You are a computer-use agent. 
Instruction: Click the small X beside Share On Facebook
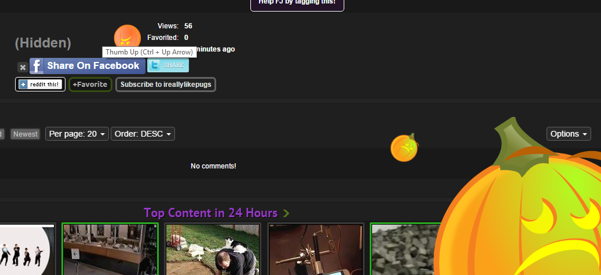click(22, 67)
